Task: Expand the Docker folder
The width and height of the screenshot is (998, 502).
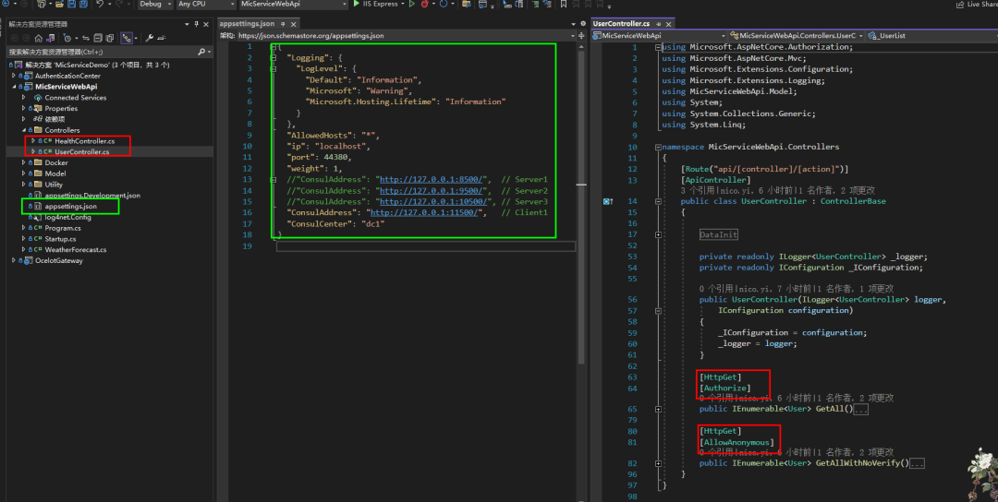Action: point(24,162)
